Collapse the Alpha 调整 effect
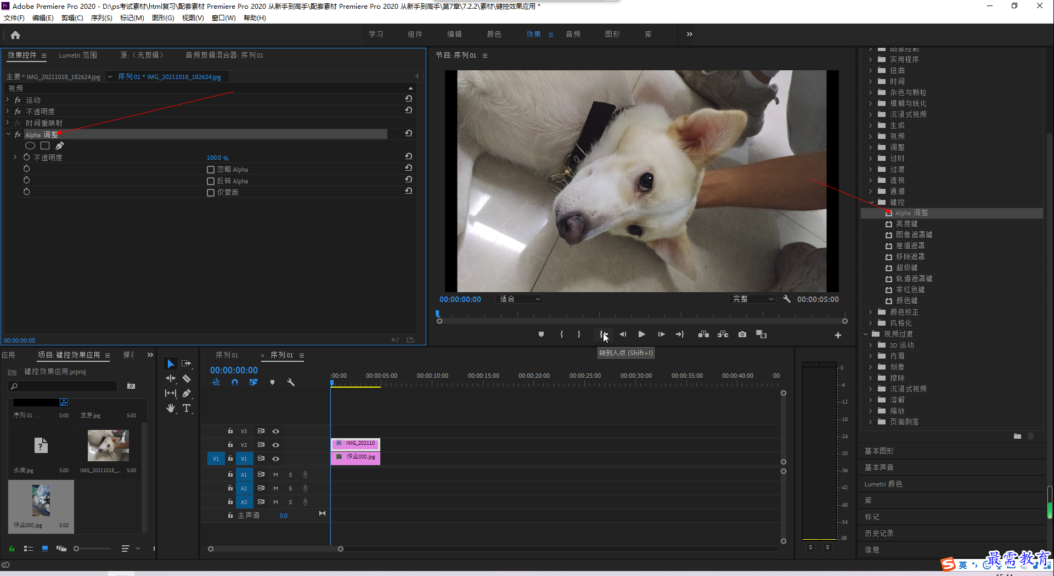This screenshot has height=576, width=1054. coord(8,135)
